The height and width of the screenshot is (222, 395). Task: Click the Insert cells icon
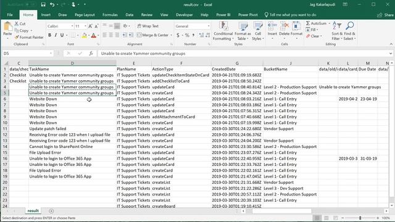(272, 26)
